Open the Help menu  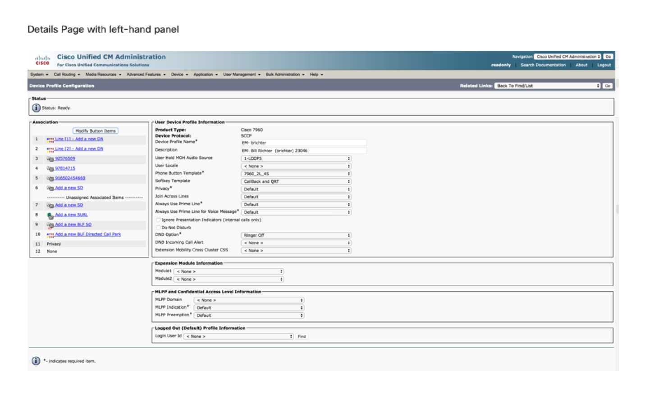click(x=316, y=74)
